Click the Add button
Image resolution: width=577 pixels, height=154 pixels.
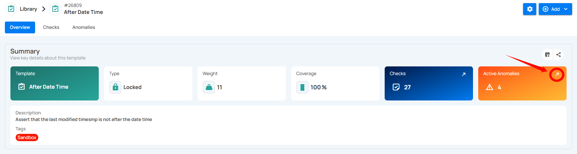tap(555, 9)
